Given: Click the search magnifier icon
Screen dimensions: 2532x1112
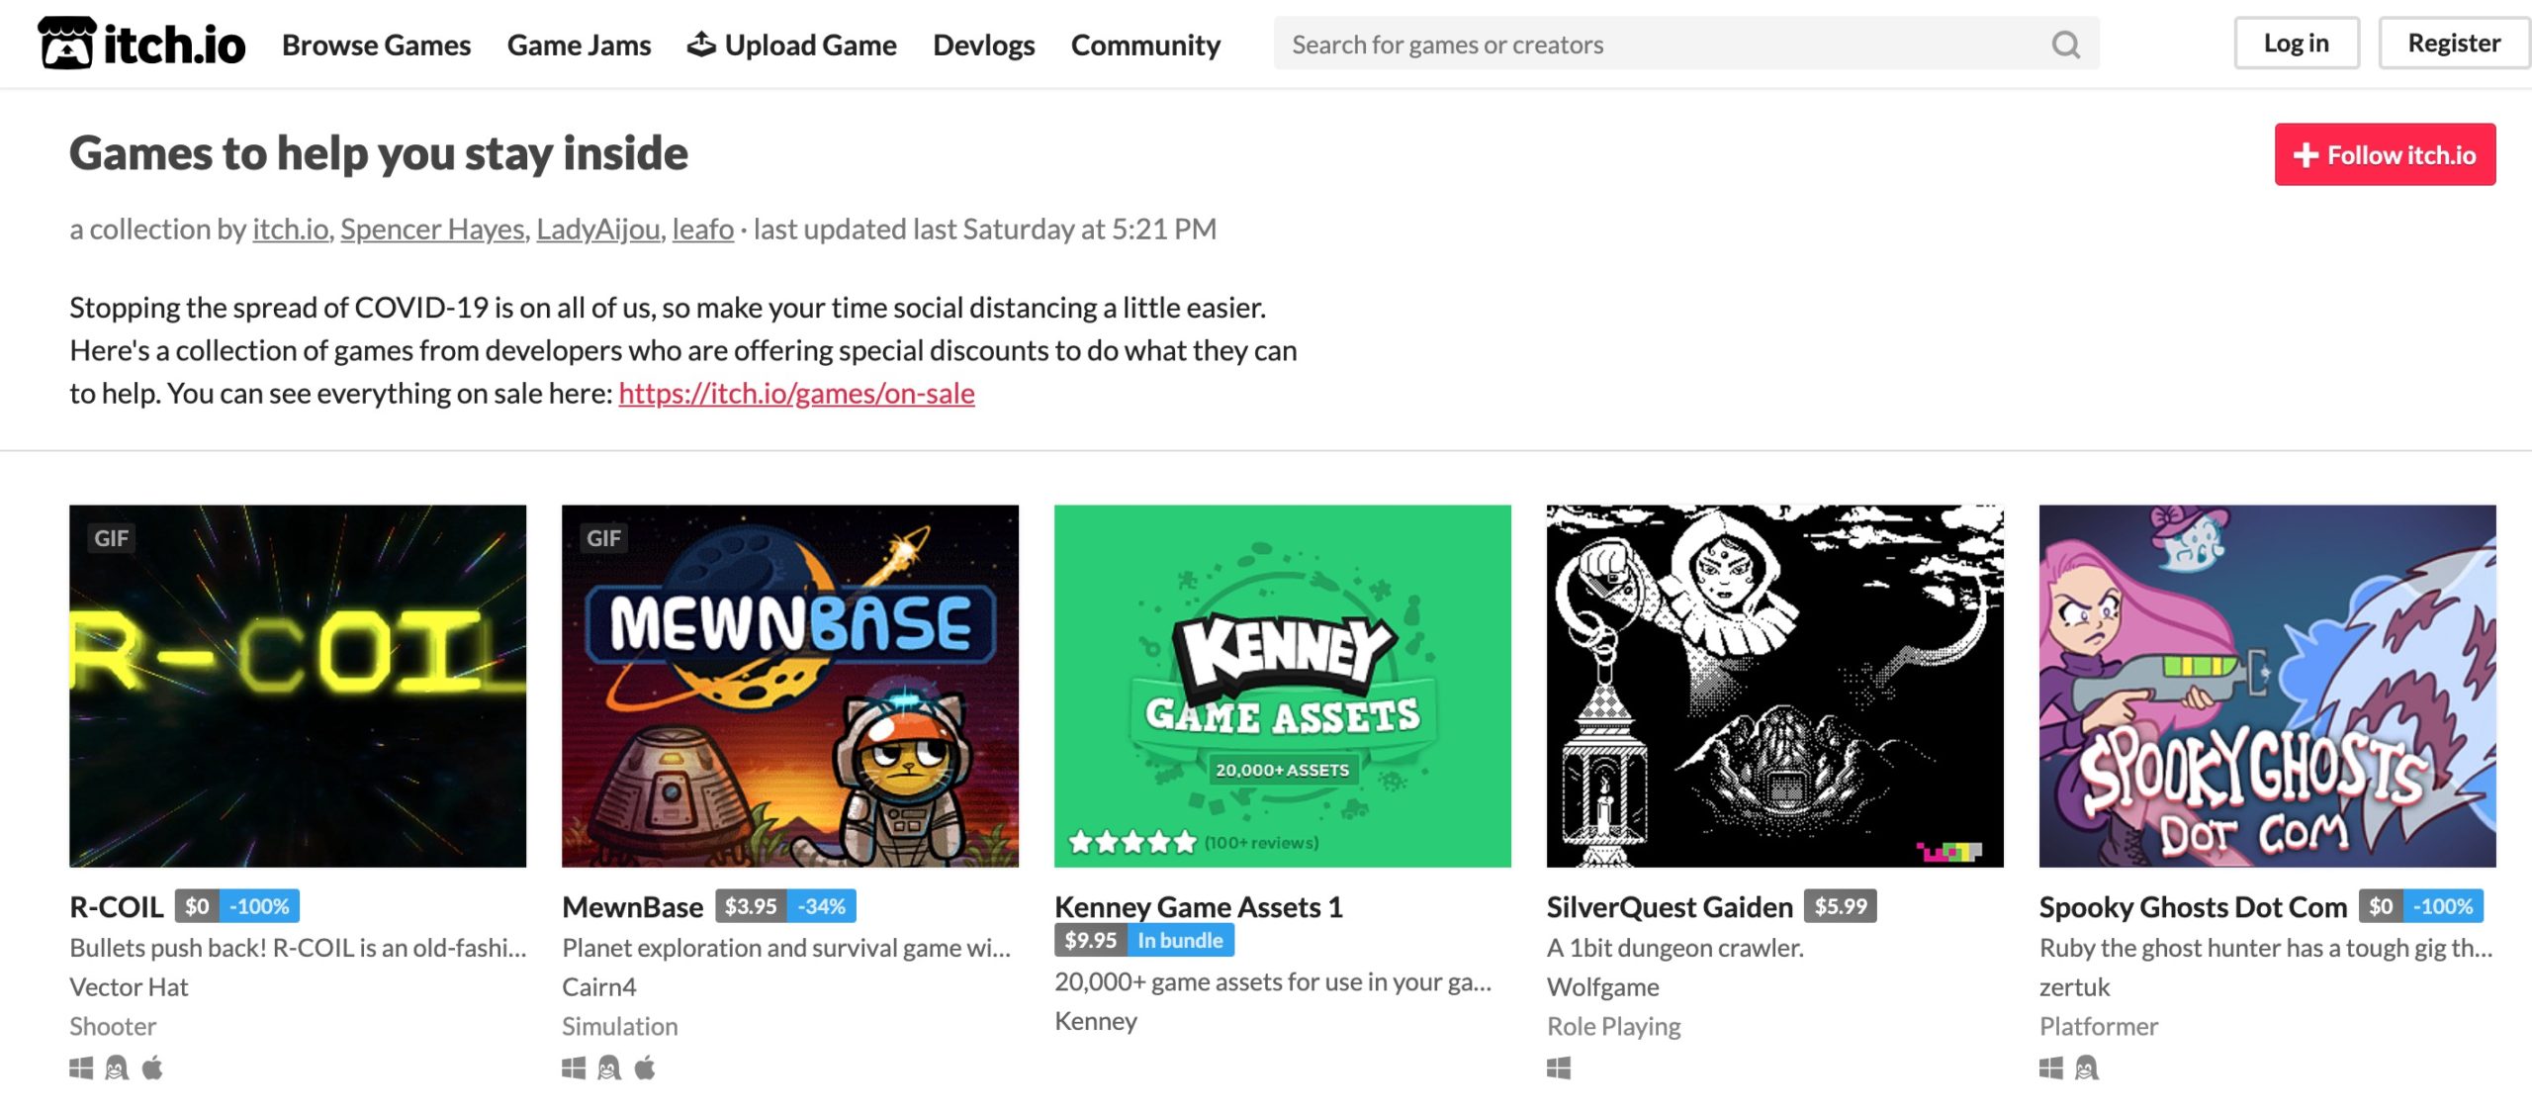Looking at the screenshot, I should point(2065,45).
